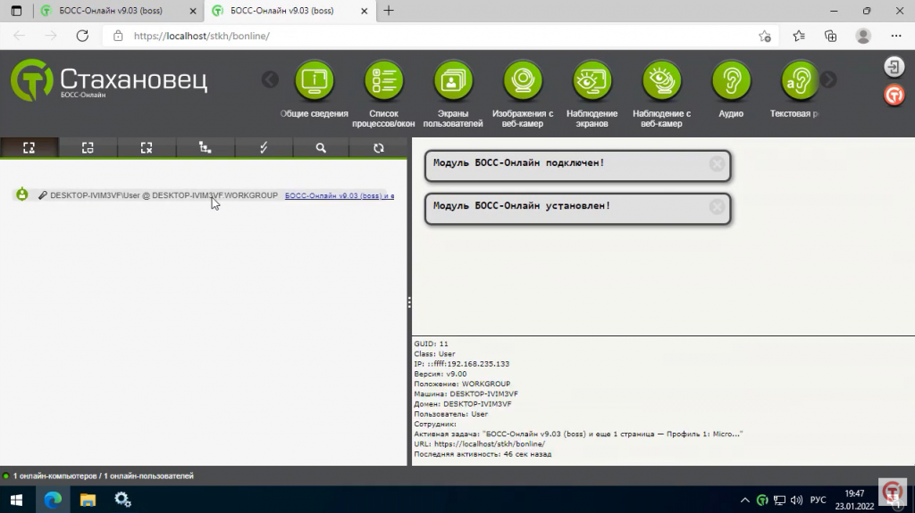Screen dimensions: 915x513
Task: Click the IP: ::ffff:192.168.235.133 line
Action: pyautogui.click(x=462, y=364)
